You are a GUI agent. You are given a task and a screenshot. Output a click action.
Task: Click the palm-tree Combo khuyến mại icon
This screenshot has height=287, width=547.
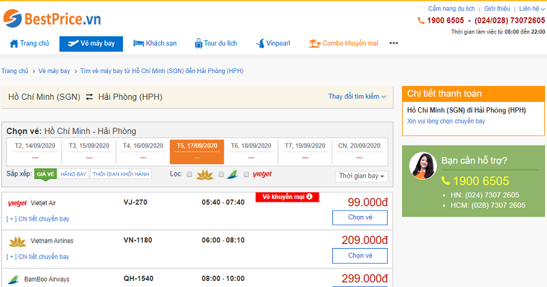pyautogui.click(x=315, y=44)
